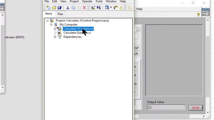Open the Operate menu
The image size is (214, 120).
coord(87,1)
